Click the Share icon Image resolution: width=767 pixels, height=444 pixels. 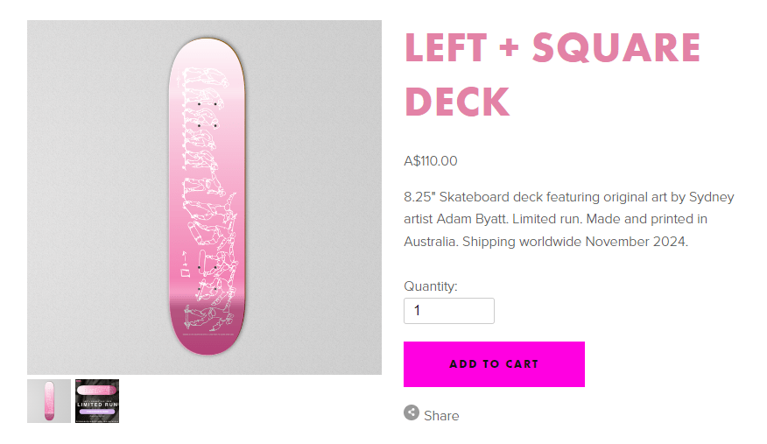pos(412,412)
